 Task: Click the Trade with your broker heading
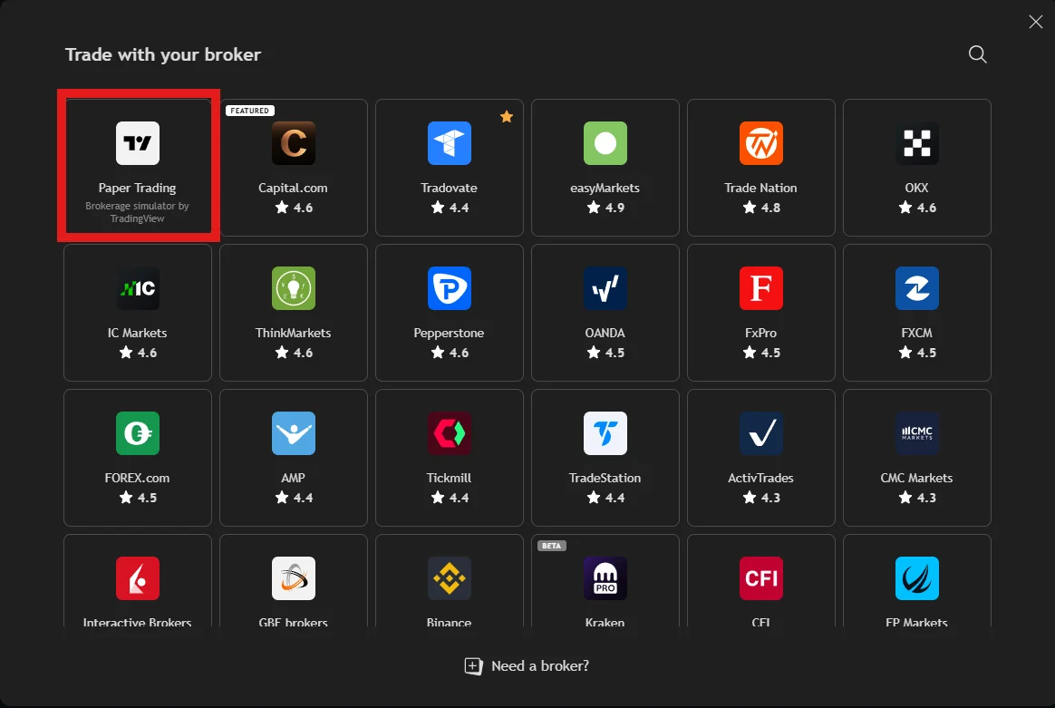coord(163,54)
